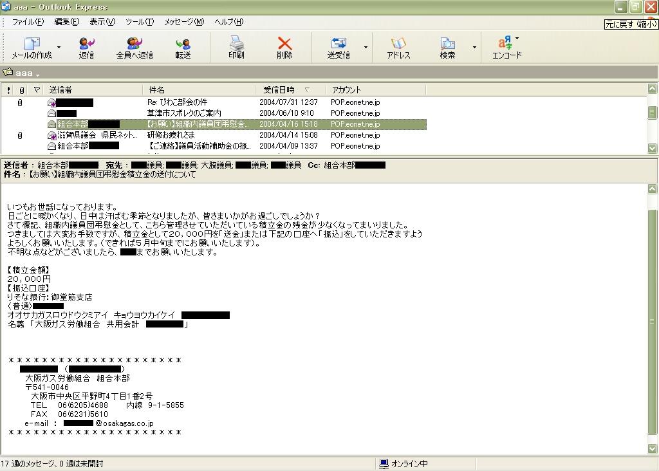Screen dimensions: 659x471
Task: Click the attachment clip on 研修お疲れさま row
Action: click(x=20, y=135)
